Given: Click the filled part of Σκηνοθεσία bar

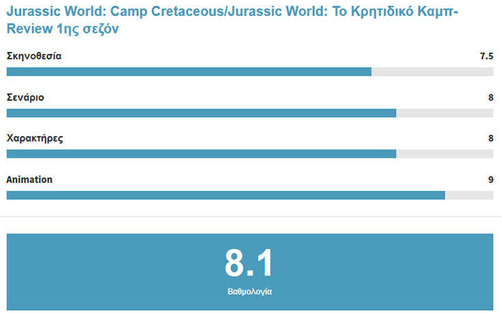Looking at the screenshot, I should coord(189,72).
